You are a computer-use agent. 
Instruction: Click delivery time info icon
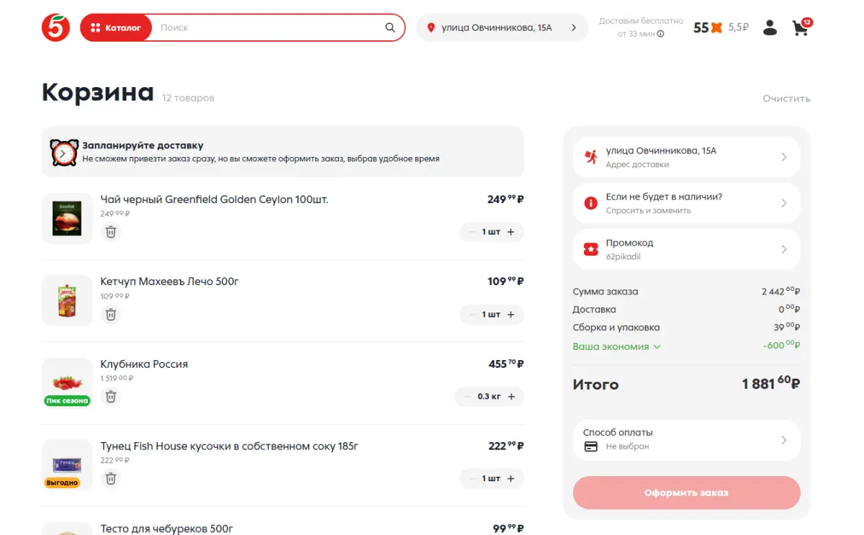[661, 34]
